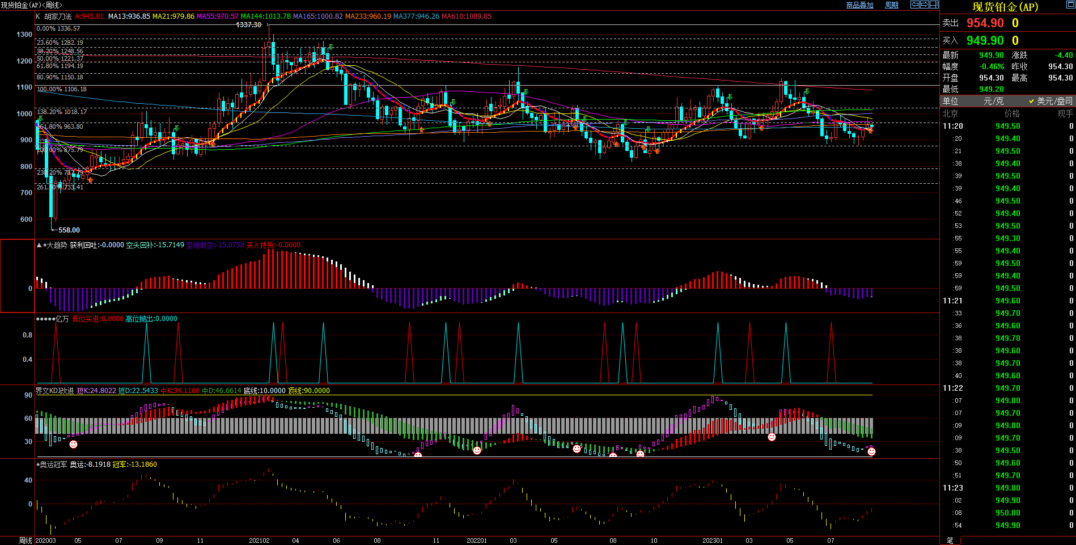Click the right arrow navigation icon
Screen dimensions: 1076x545
[924, 5]
